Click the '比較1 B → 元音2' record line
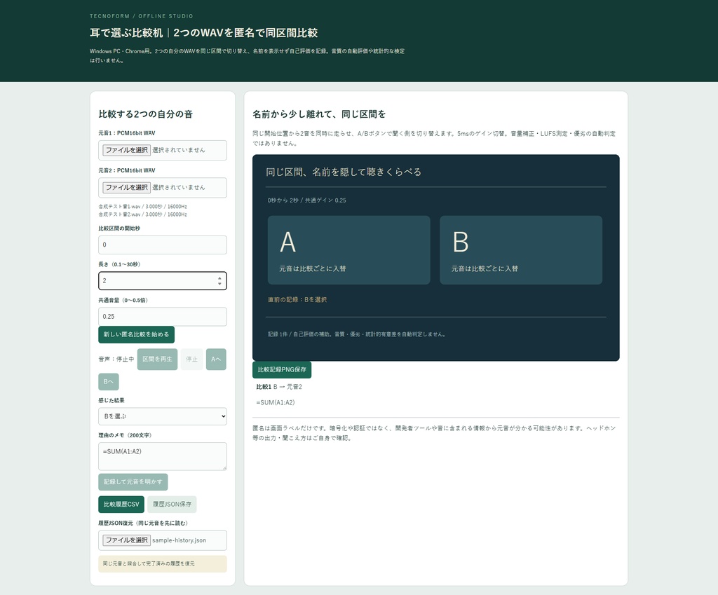Image resolution: width=718 pixels, height=595 pixels. click(x=279, y=387)
